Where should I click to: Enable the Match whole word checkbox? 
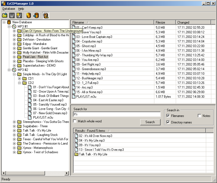[x=75, y=121]
